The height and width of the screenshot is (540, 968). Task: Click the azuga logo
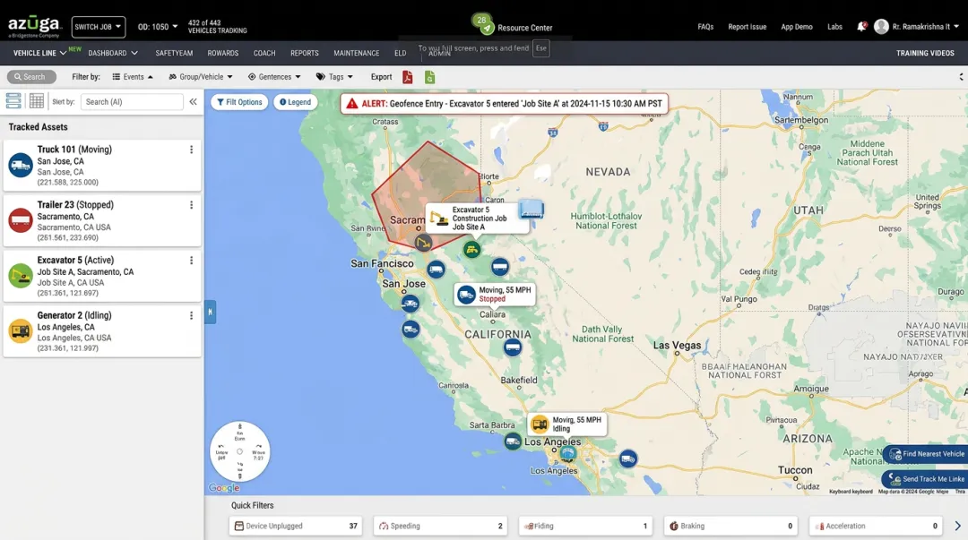tap(35, 27)
